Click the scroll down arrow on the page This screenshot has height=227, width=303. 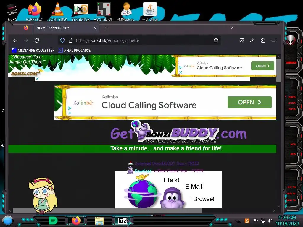coord(278,206)
